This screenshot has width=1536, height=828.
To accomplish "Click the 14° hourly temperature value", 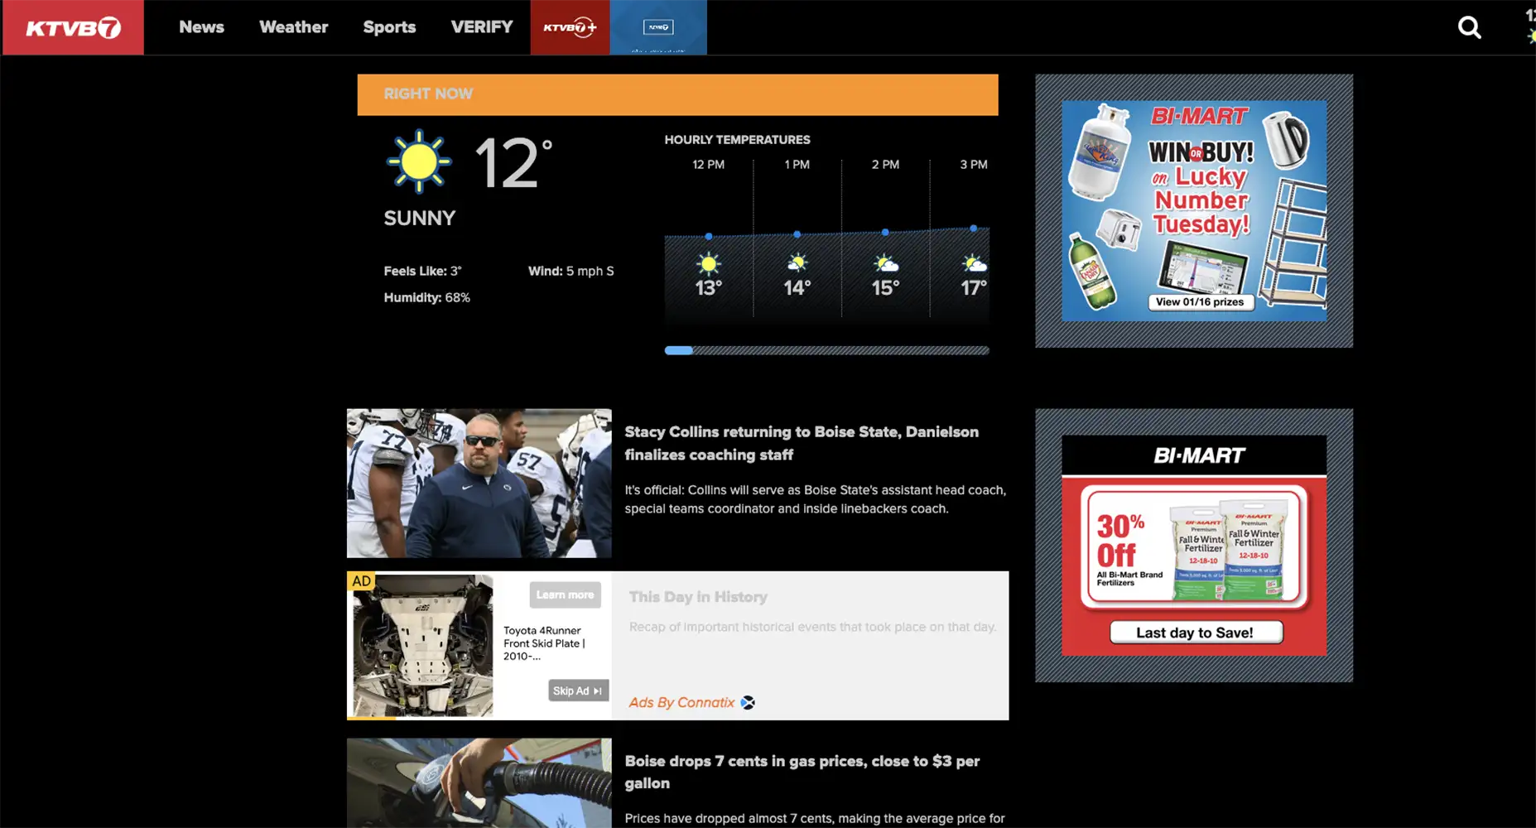I will pos(797,288).
